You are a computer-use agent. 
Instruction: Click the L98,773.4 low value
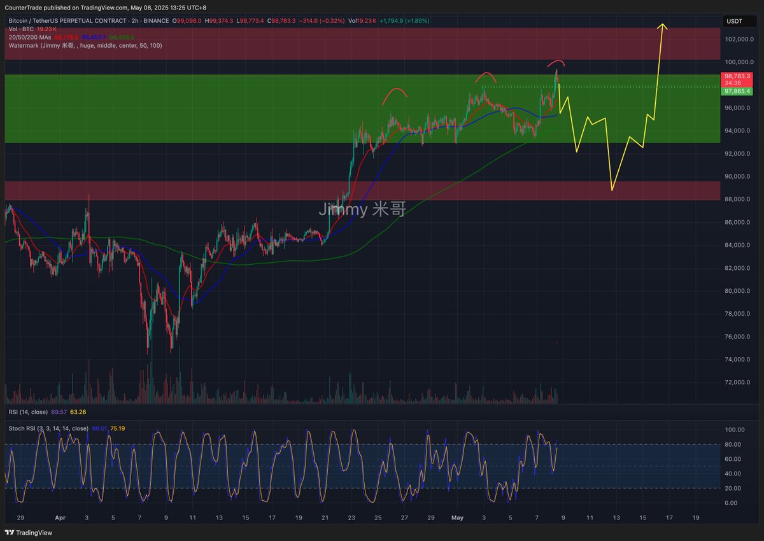[x=251, y=21]
